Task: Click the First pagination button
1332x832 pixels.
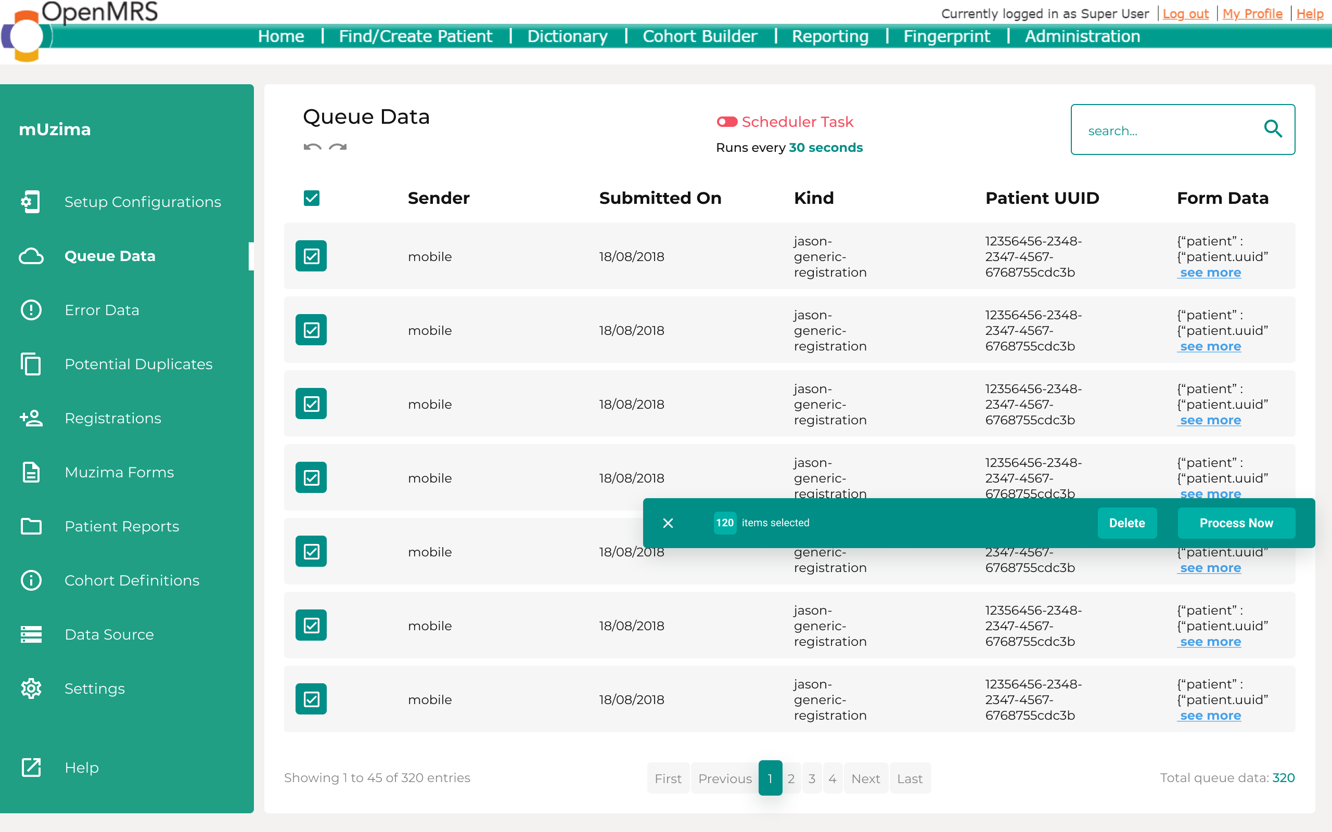Action: pyautogui.click(x=668, y=778)
